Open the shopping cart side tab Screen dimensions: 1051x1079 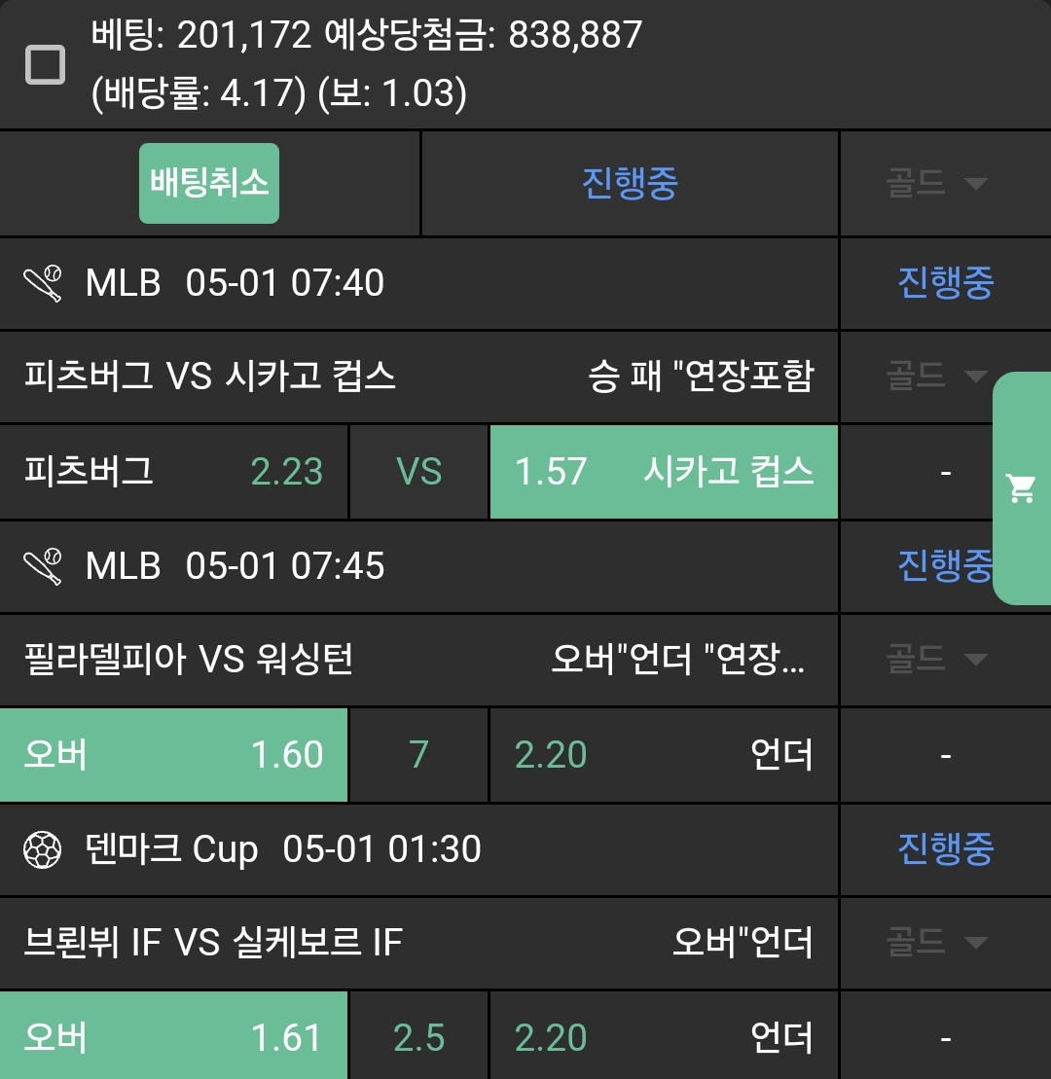(x=1022, y=488)
